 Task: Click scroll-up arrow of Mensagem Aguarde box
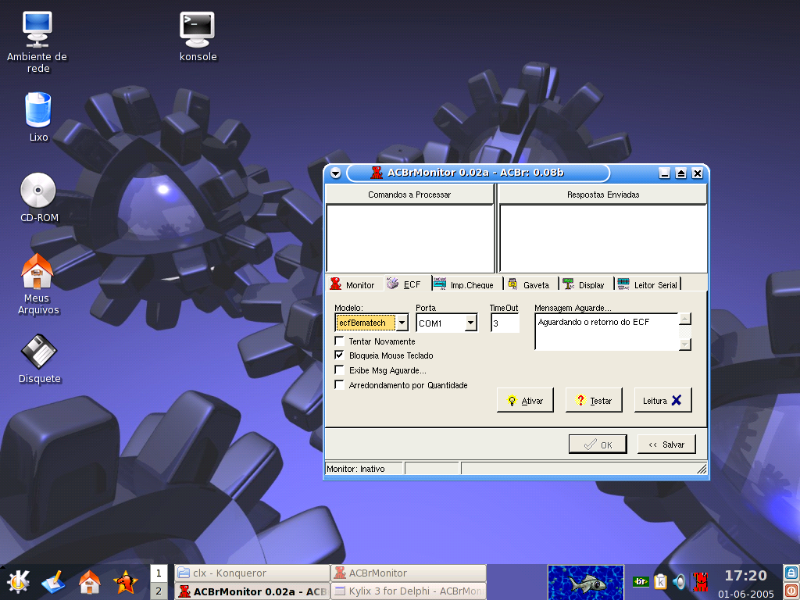684,319
